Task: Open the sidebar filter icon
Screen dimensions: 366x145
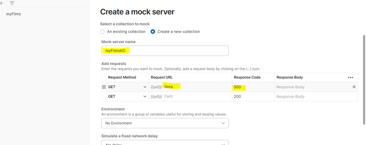Action: tap(12, 3)
